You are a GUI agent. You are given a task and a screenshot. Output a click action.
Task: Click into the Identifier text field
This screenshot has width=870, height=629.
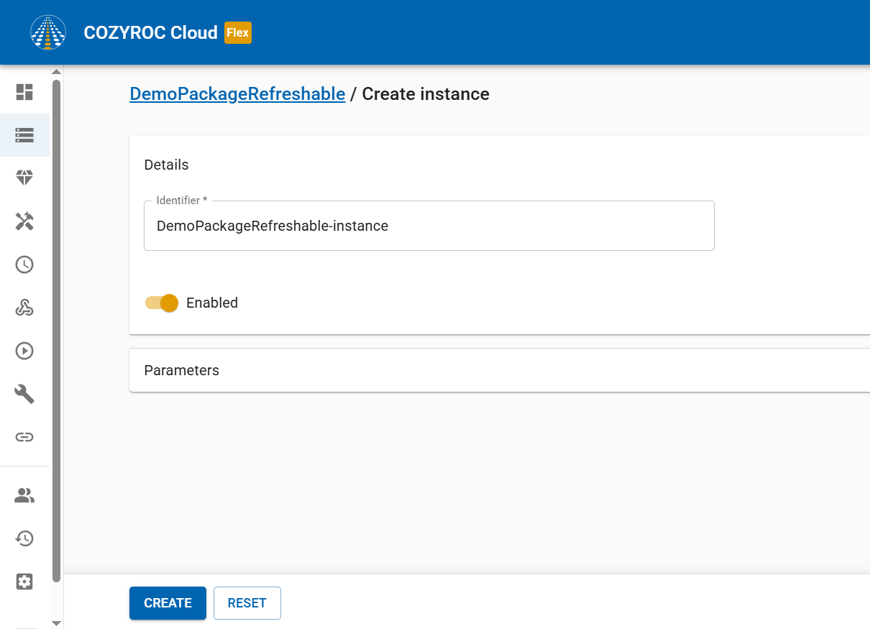coord(429,226)
